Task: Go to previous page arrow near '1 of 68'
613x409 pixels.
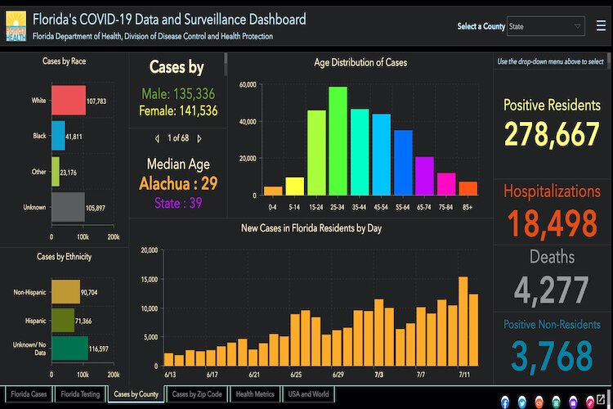Action: (x=156, y=137)
